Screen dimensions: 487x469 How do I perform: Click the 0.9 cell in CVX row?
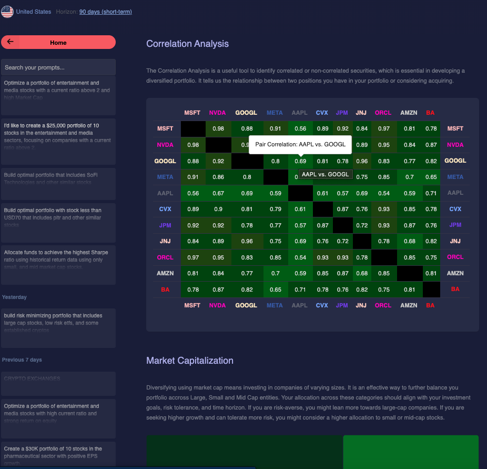click(218, 209)
